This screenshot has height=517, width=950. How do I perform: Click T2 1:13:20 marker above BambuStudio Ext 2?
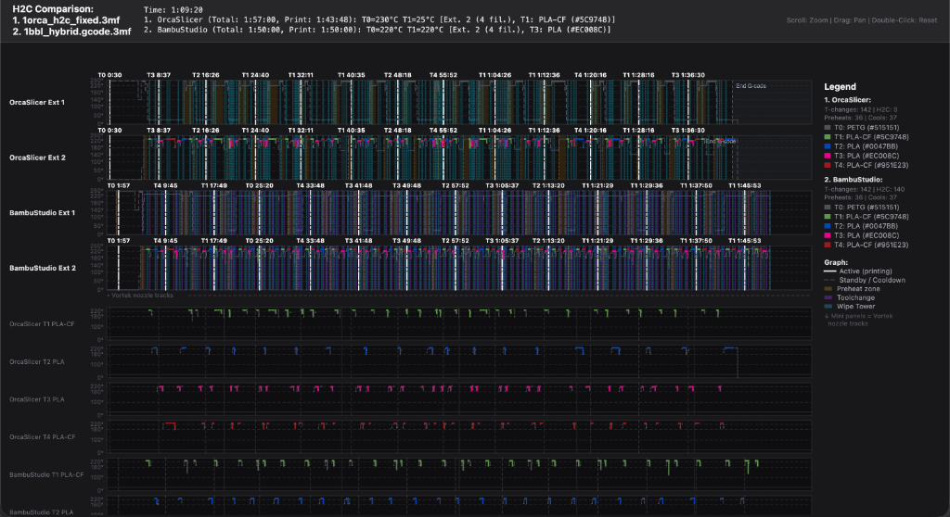click(x=548, y=240)
